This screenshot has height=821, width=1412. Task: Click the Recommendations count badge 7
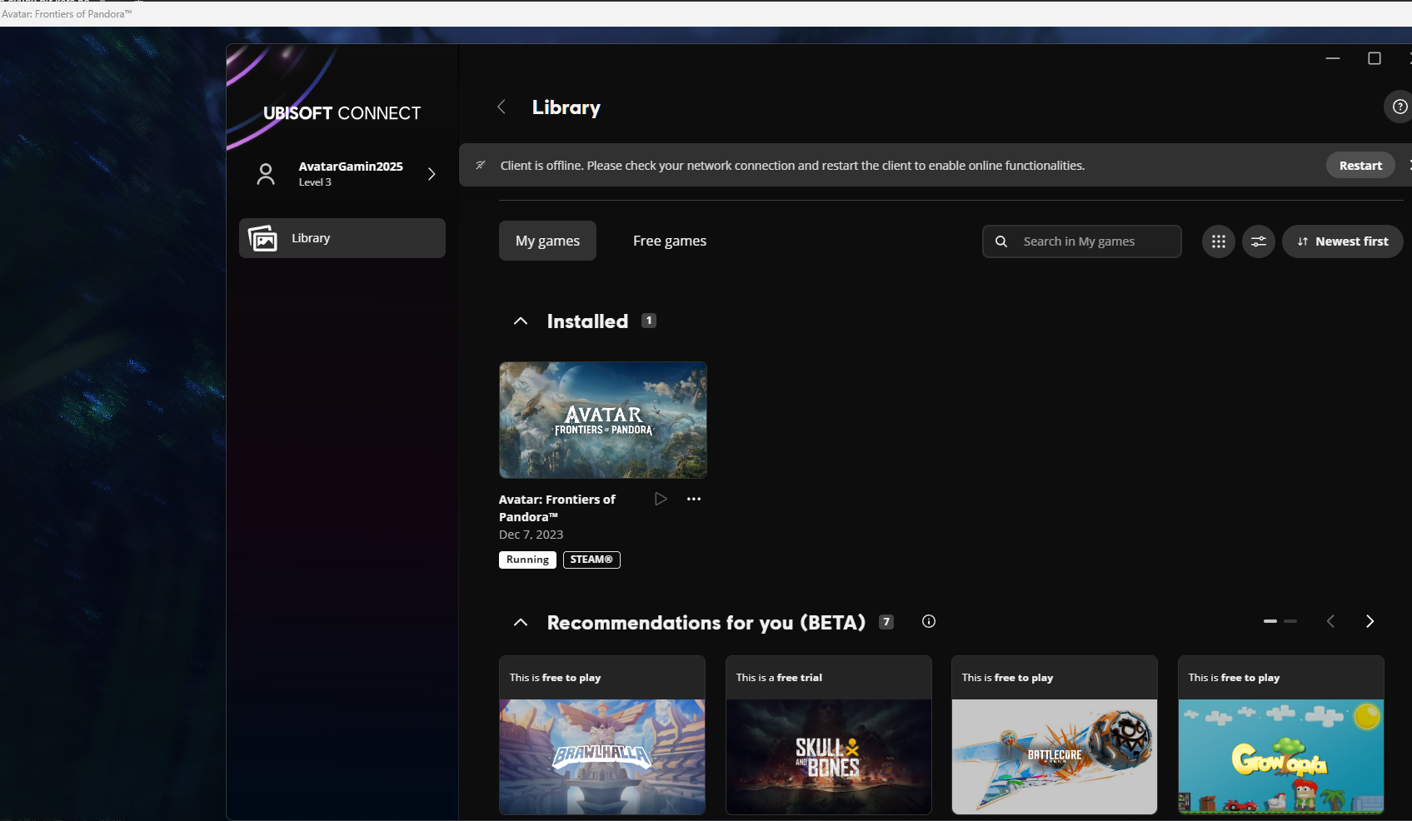click(x=886, y=622)
